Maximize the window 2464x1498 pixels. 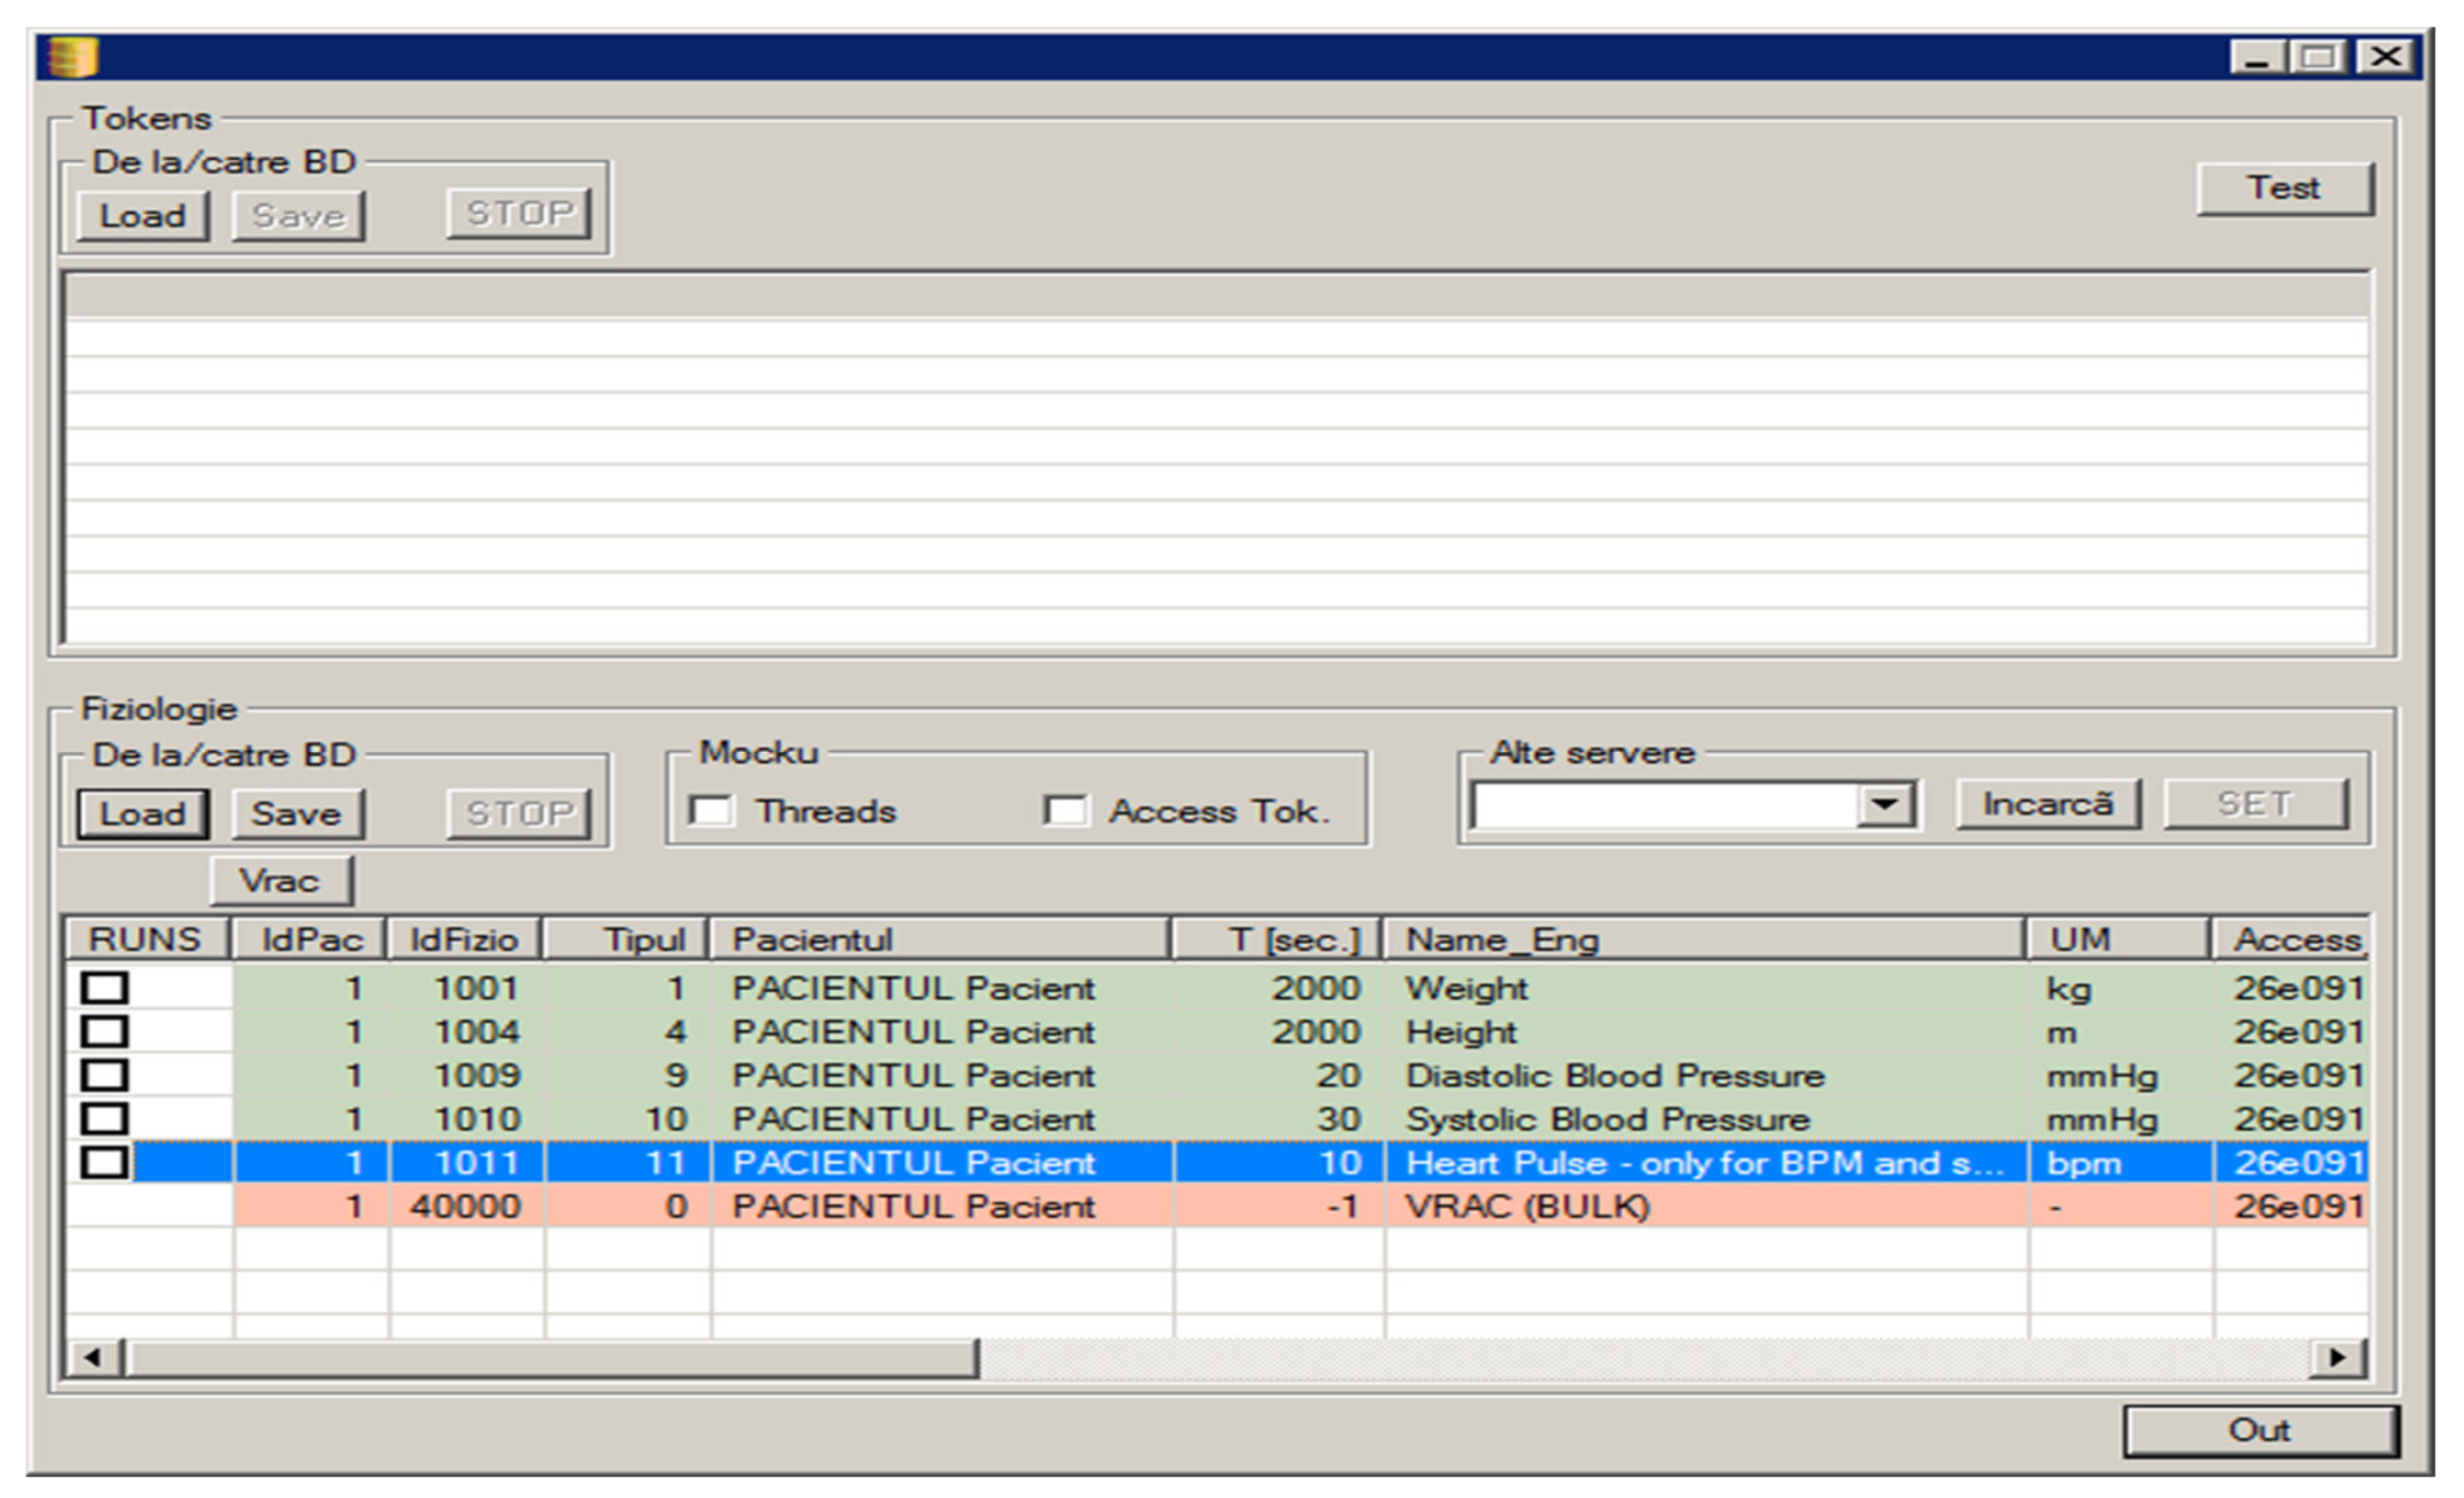point(2319,56)
